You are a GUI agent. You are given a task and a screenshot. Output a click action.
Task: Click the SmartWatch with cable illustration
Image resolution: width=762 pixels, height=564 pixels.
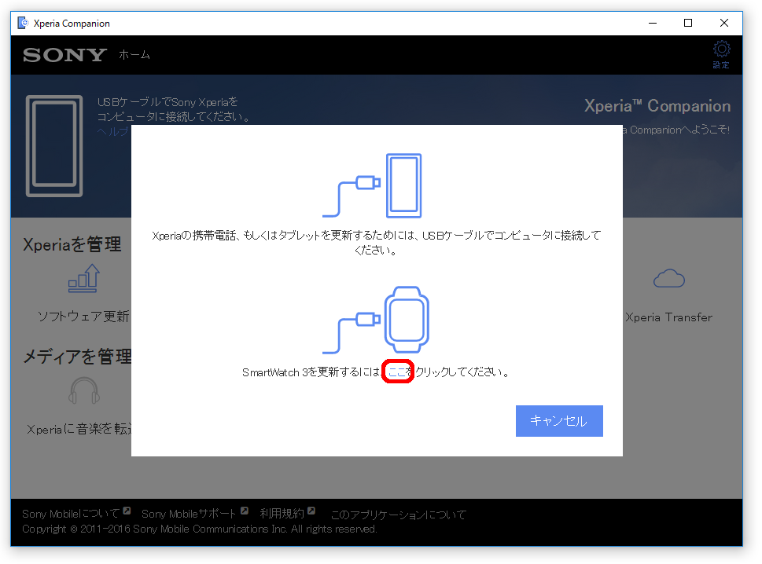pyautogui.click(x=376, y=320)
